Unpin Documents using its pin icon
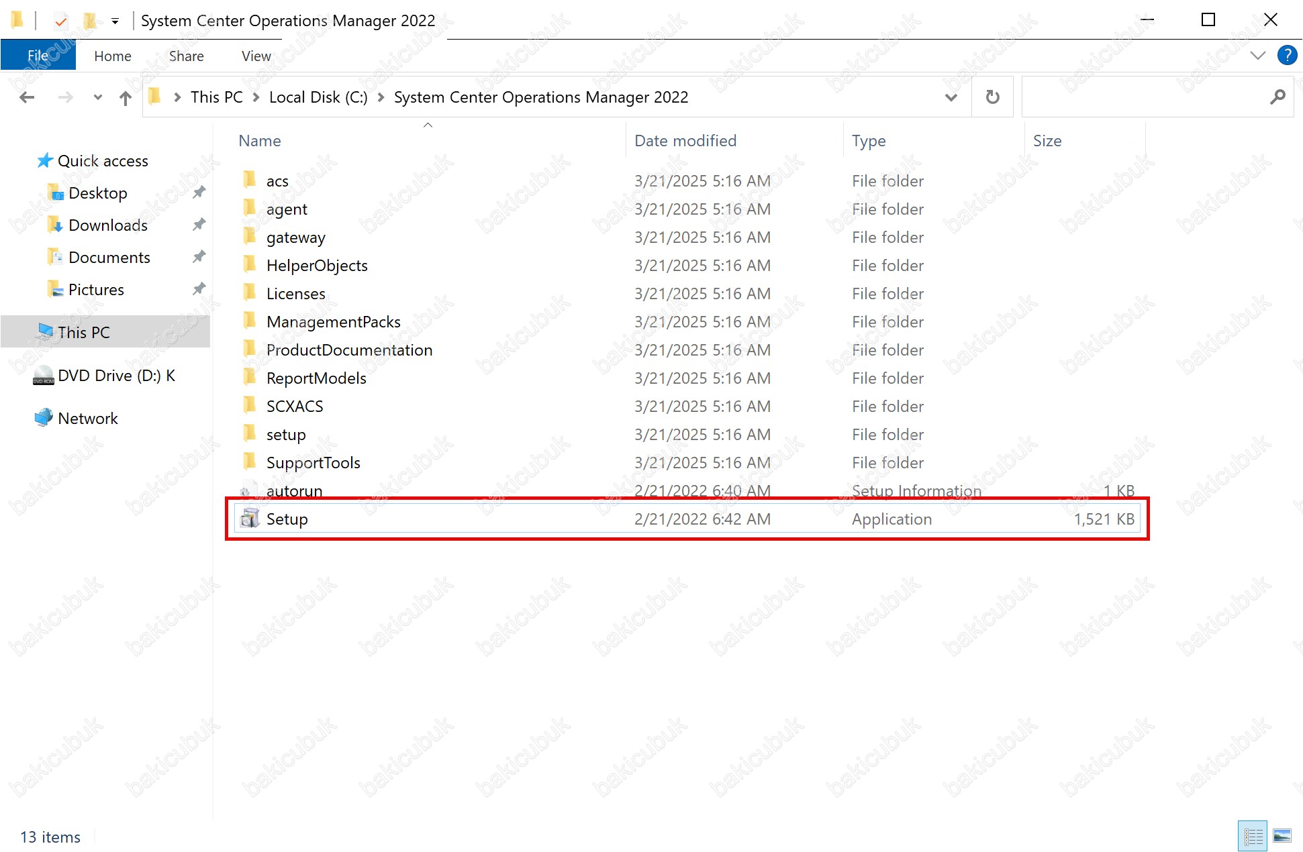 (199, 257)
